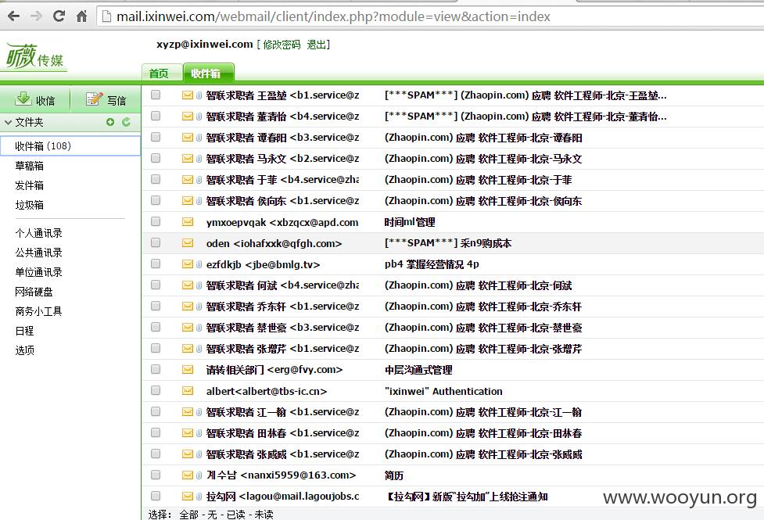This screenshot has height=520, width=764.
Task: Check the box for albert Authentication email
Action: [156, 390]
